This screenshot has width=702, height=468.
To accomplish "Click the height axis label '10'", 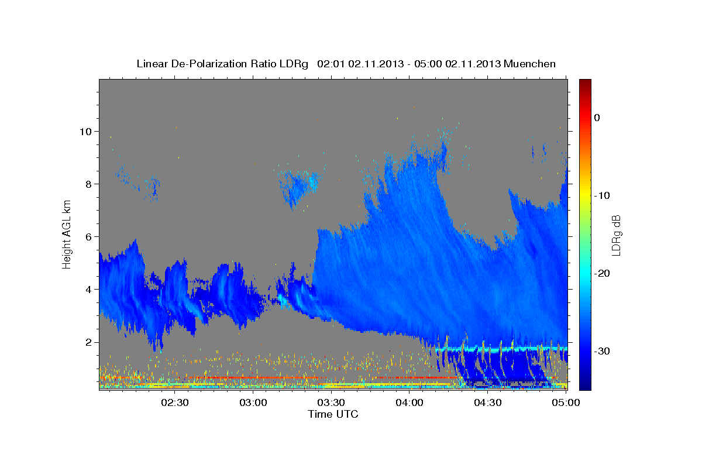I will [86, 131].
